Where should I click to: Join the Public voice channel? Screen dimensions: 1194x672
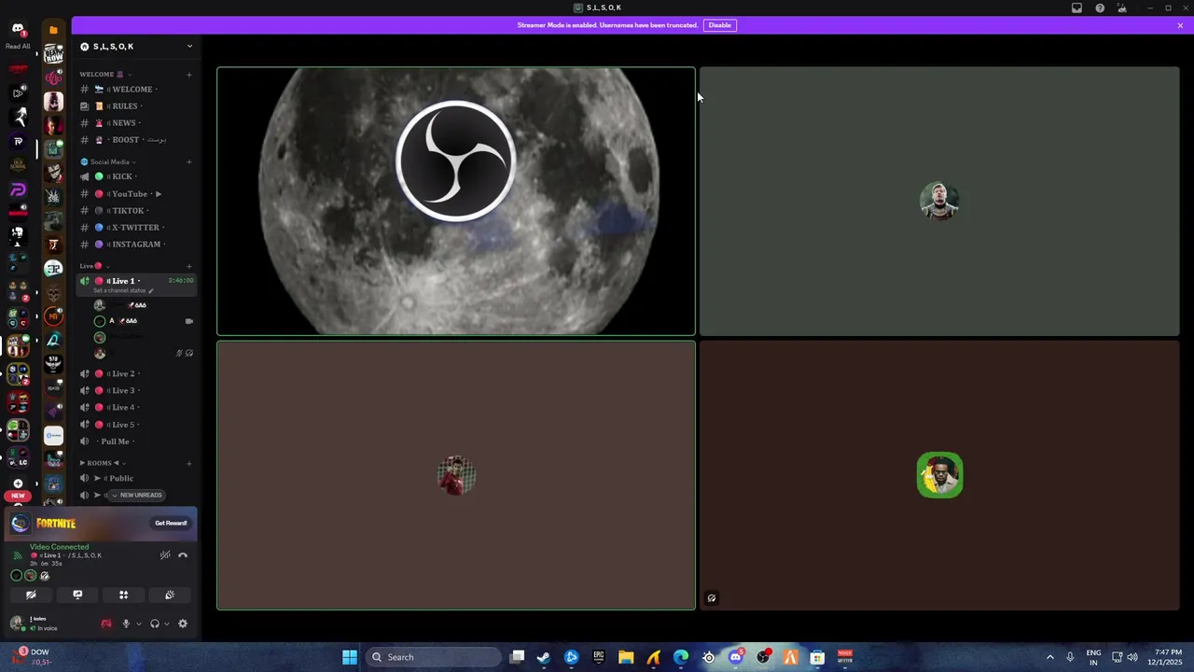coord(137,478)
